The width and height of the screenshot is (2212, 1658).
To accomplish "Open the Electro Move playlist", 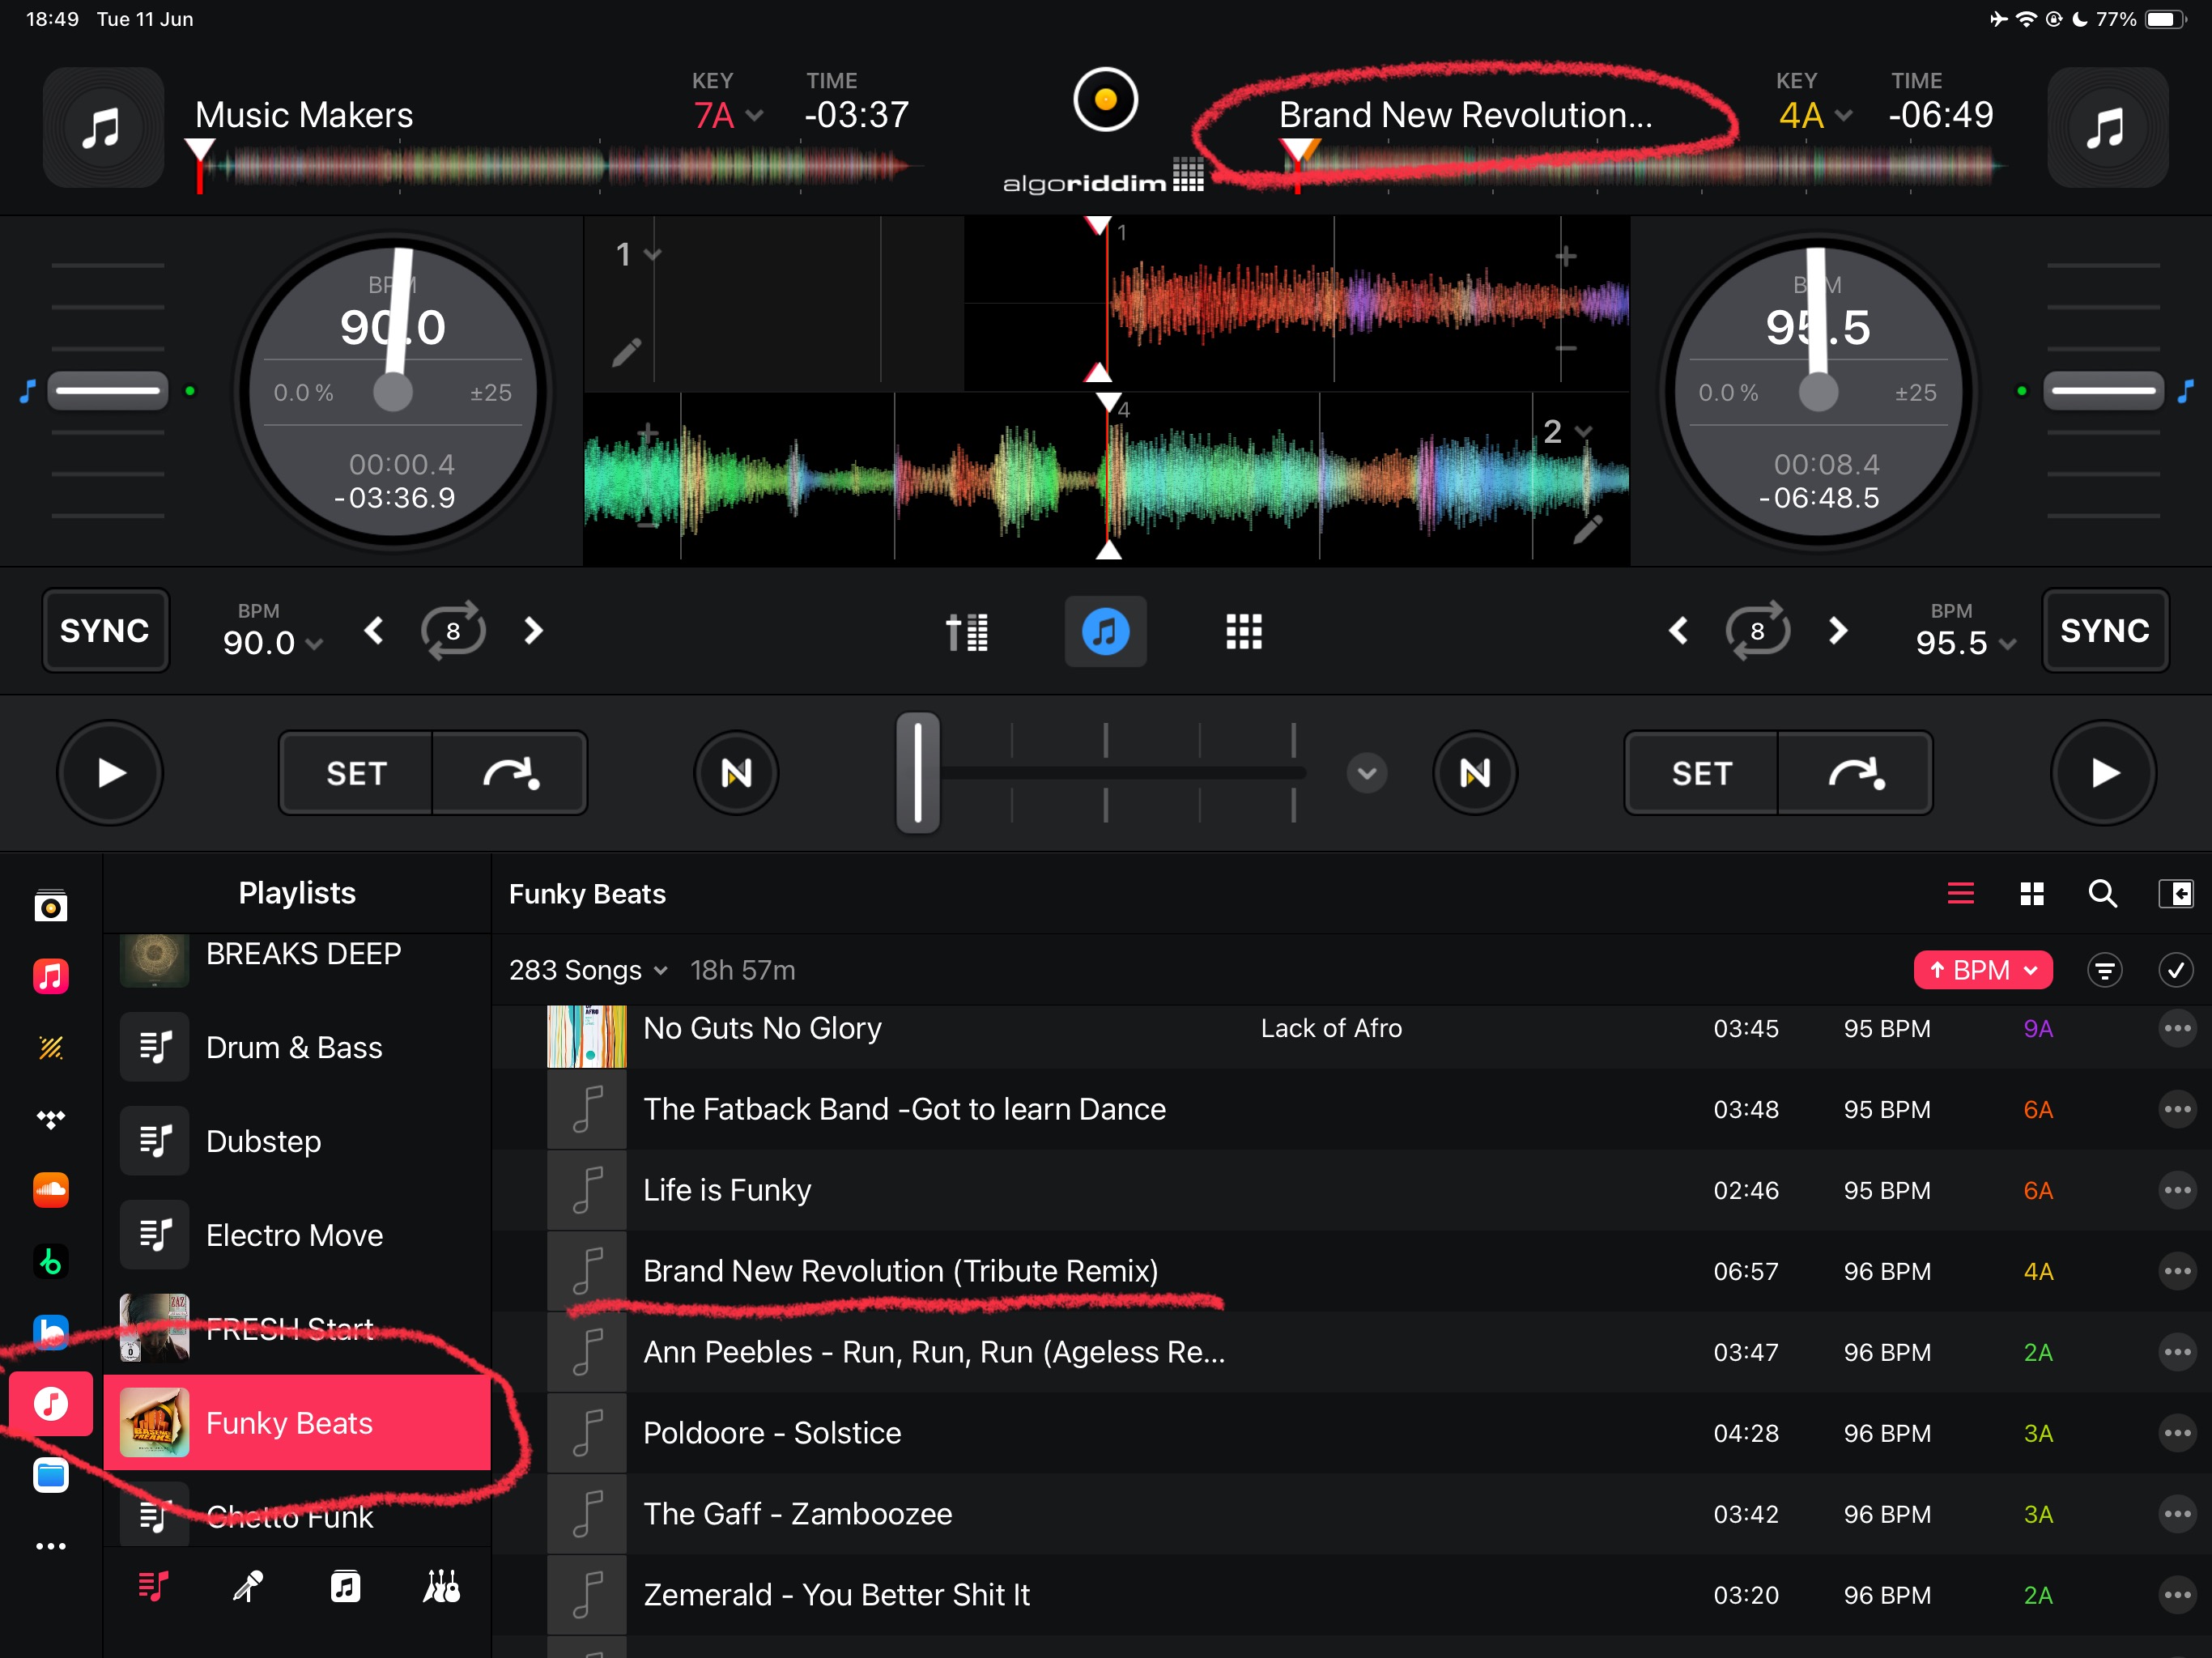I will (x=297, y=1235).
